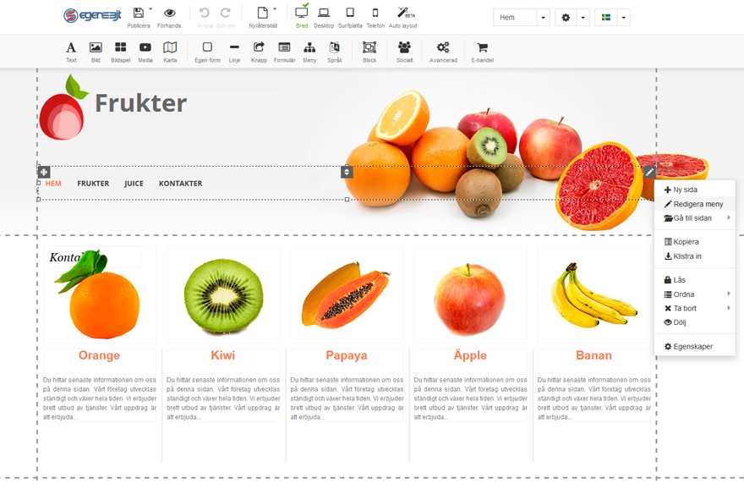Select the Knapp button tool
Viewport: 744px width, 484px height.
point(259,52)
